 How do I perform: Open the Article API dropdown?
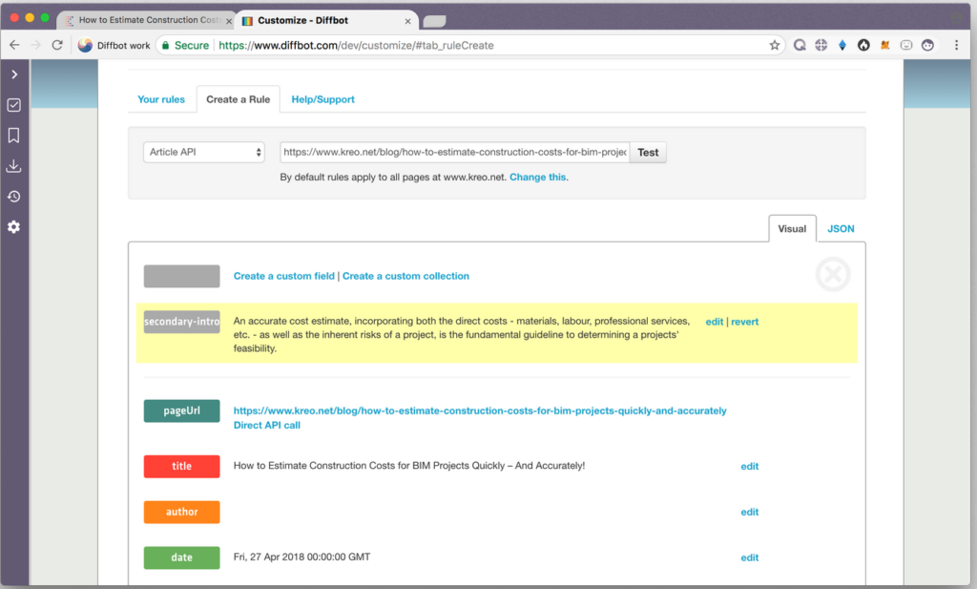pyautogui.click(x=203, y=151)
